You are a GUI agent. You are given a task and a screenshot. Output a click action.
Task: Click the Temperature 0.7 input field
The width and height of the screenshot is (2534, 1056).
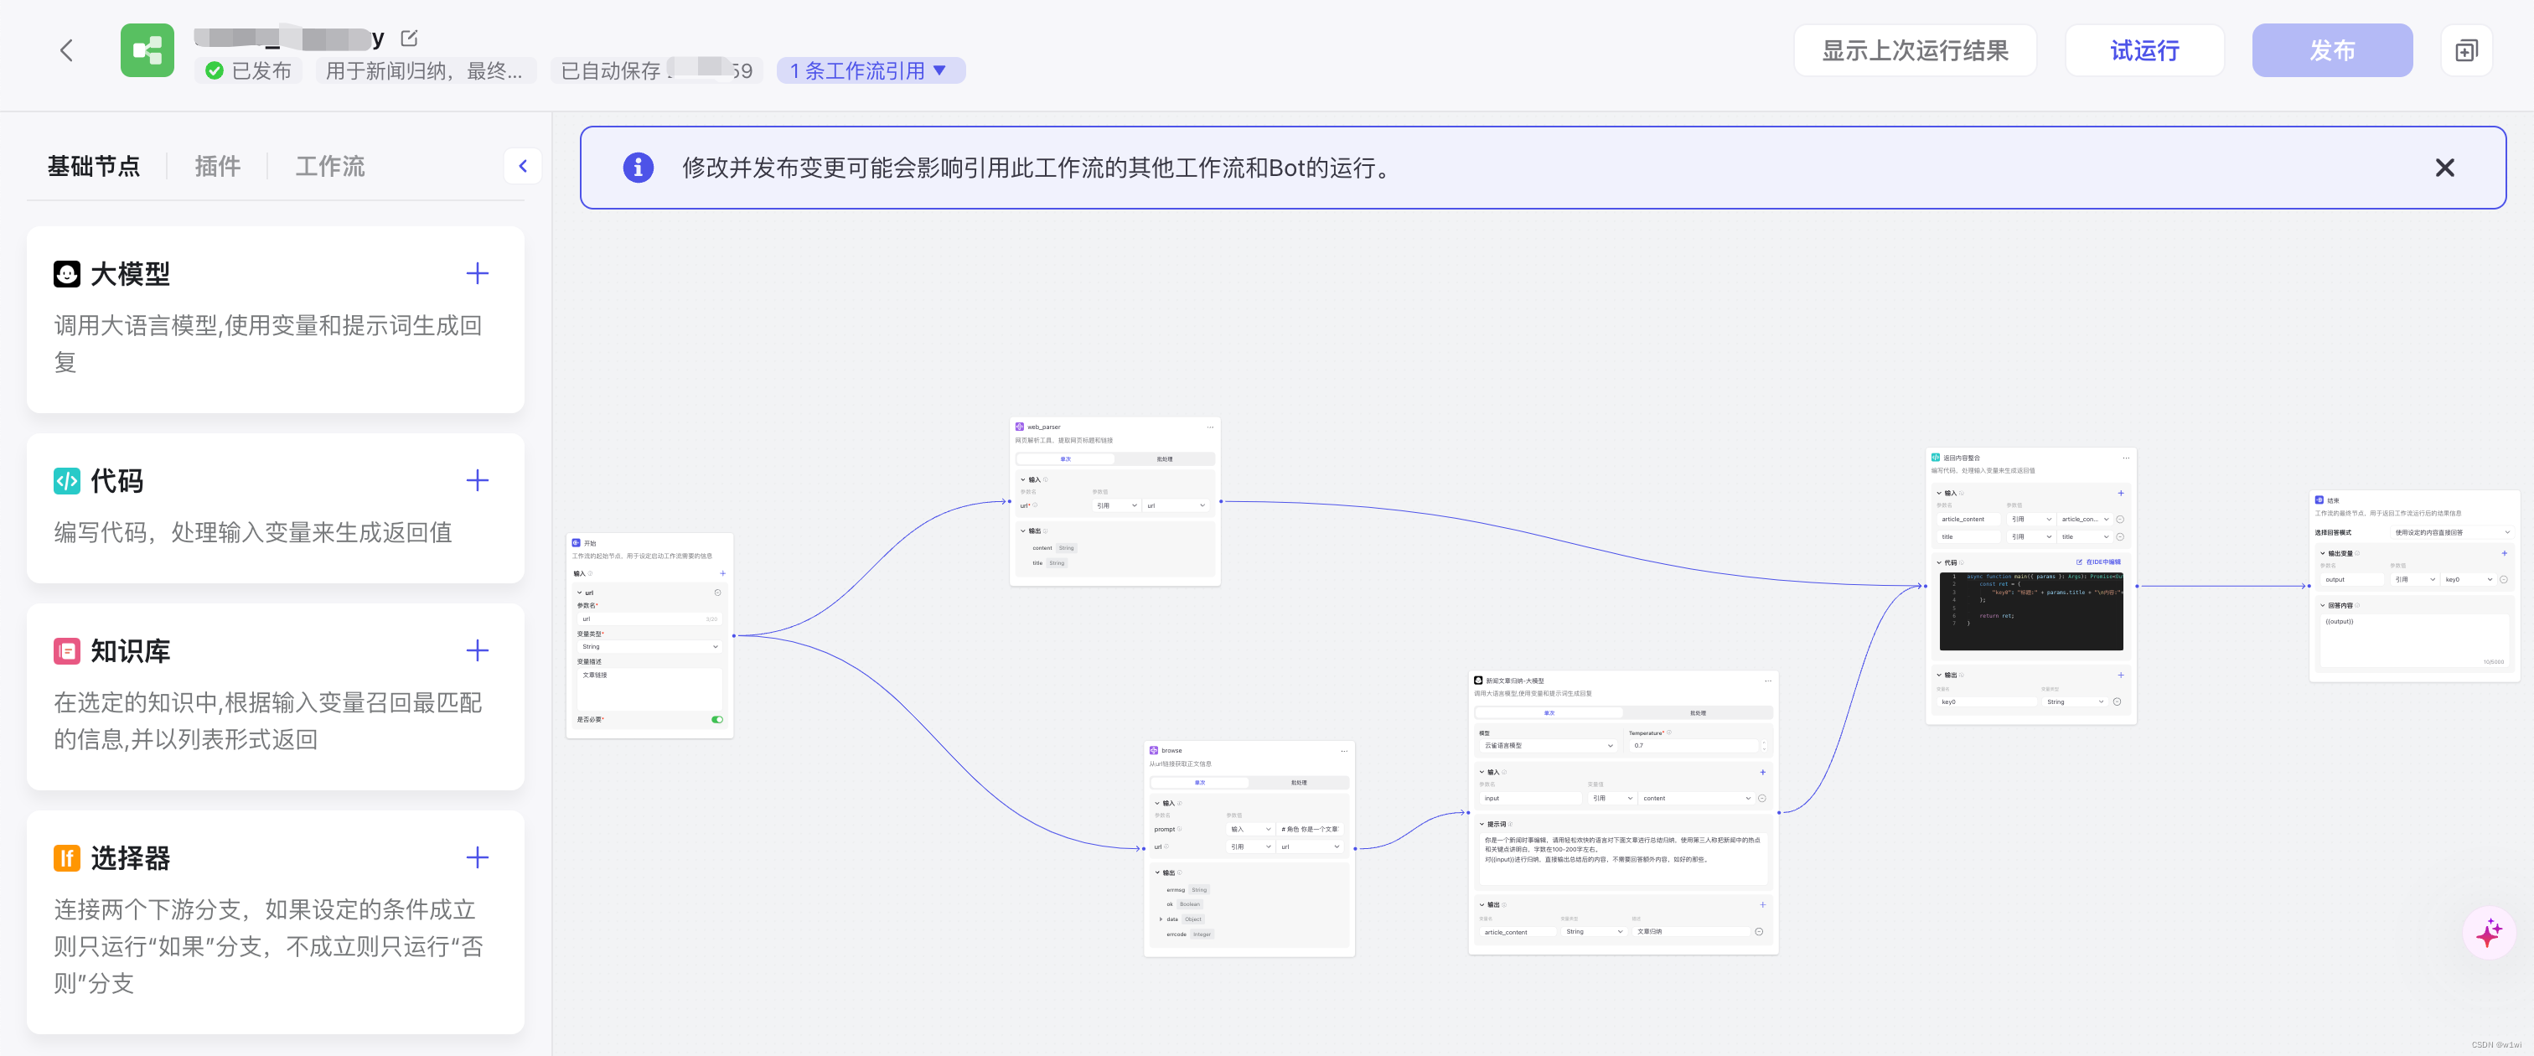coord(1692,746)
